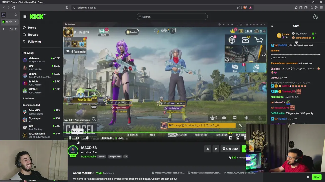Click Abdelrahman_mahmoud username in chat

tap(284, 63)
